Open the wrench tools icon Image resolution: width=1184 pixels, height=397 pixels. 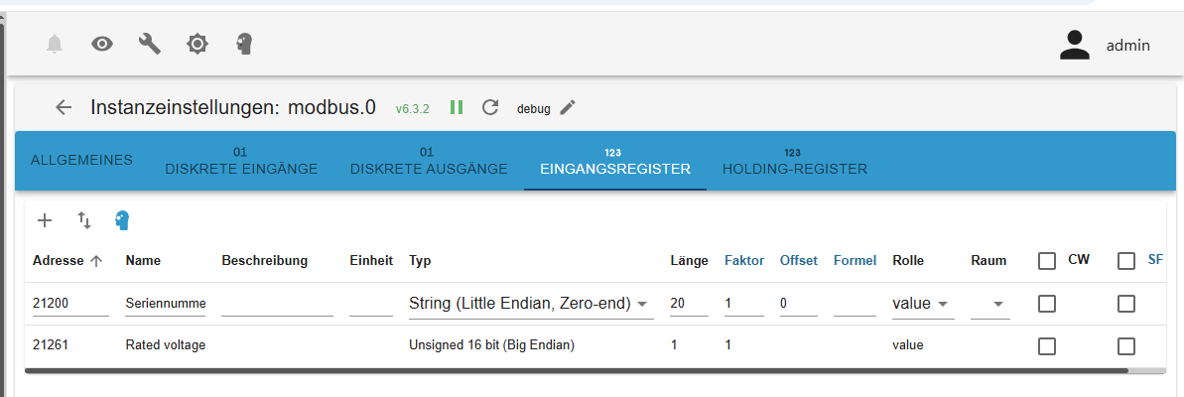(150, 44)
